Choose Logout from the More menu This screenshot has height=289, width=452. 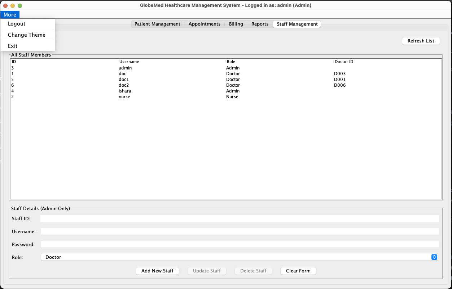(17, 24)
